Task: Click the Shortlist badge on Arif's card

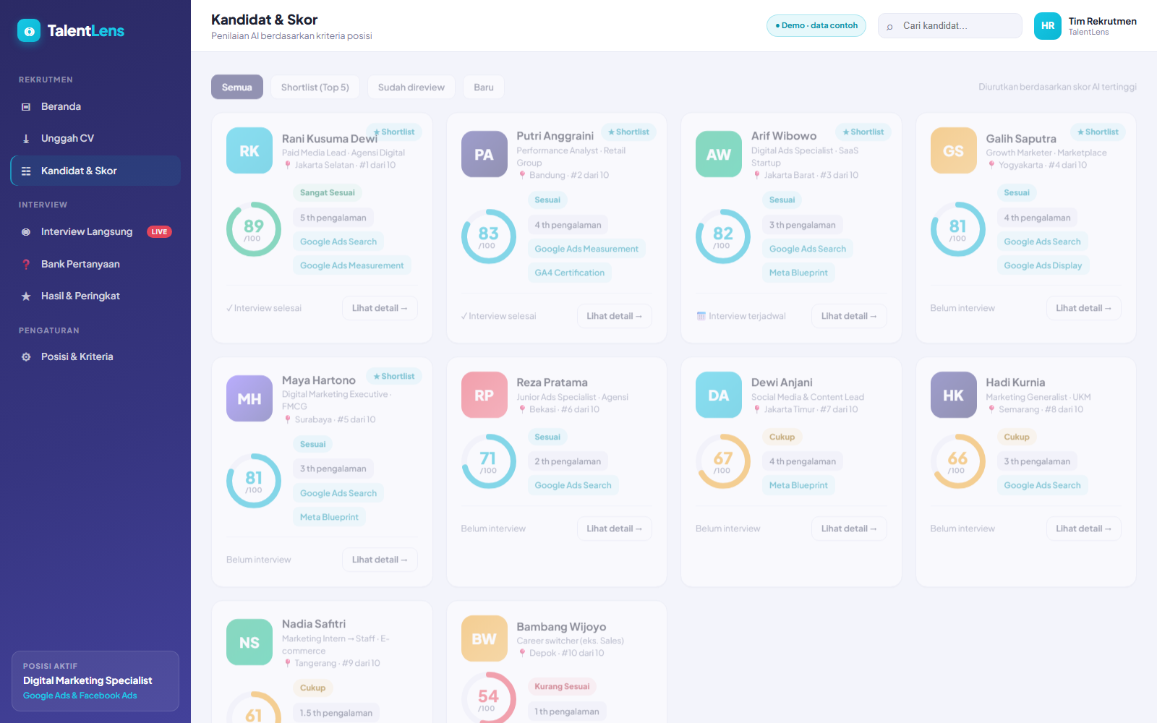Action: point(863,132)
